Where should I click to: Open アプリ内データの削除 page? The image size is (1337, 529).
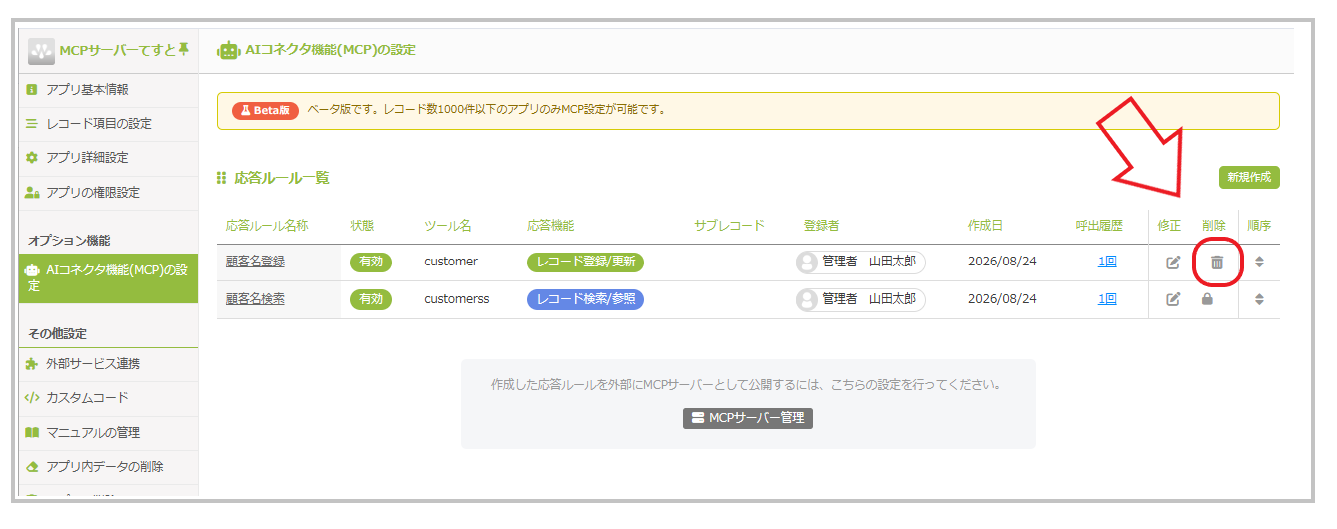coord(108,467)
